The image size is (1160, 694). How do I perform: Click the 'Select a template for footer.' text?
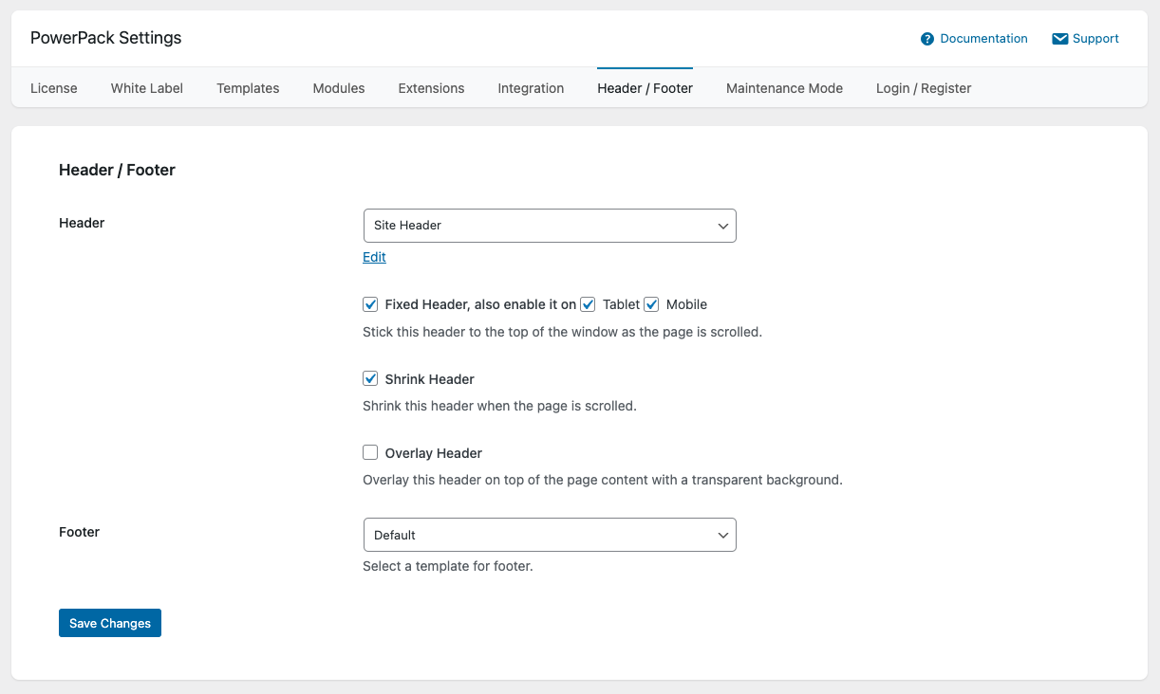pyautogui.click(x=448, y=567)
